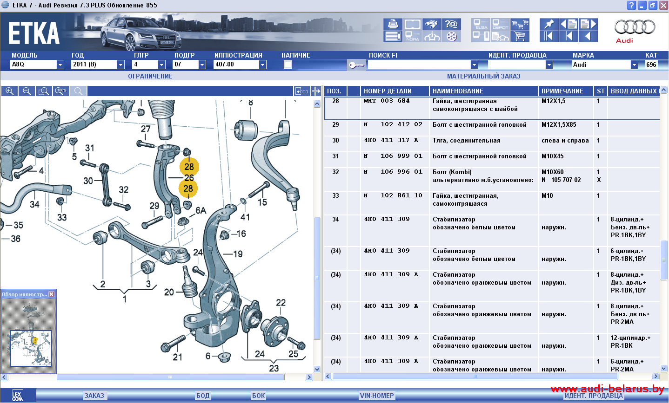Expand the МОДЕЛЬ dropdown showing A8Q
The width and height of the screenshot is (669, 403).
pos(60,65)
